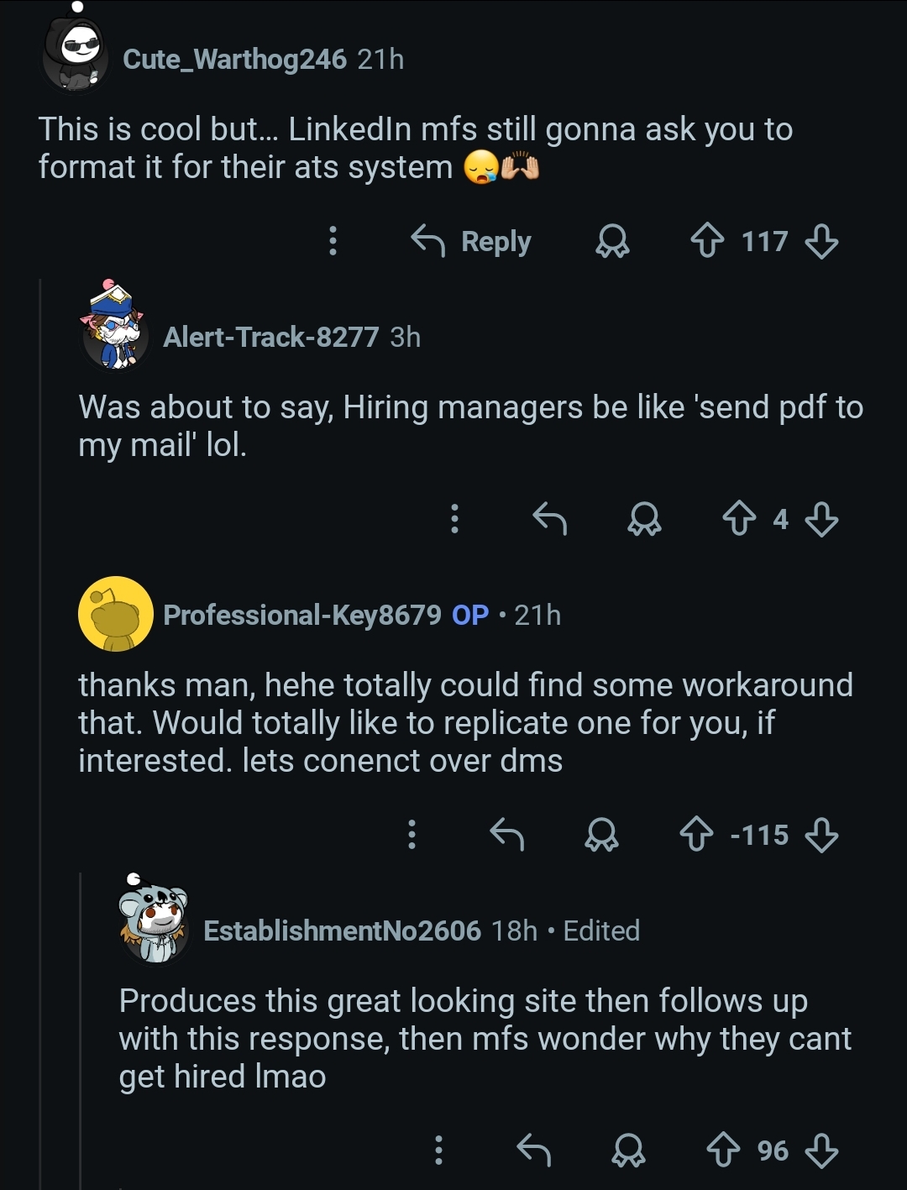The height and width of the screenshot is (1190, 907).
Task: Open Alert-Track-8277's profile
Action: (270, 337)
